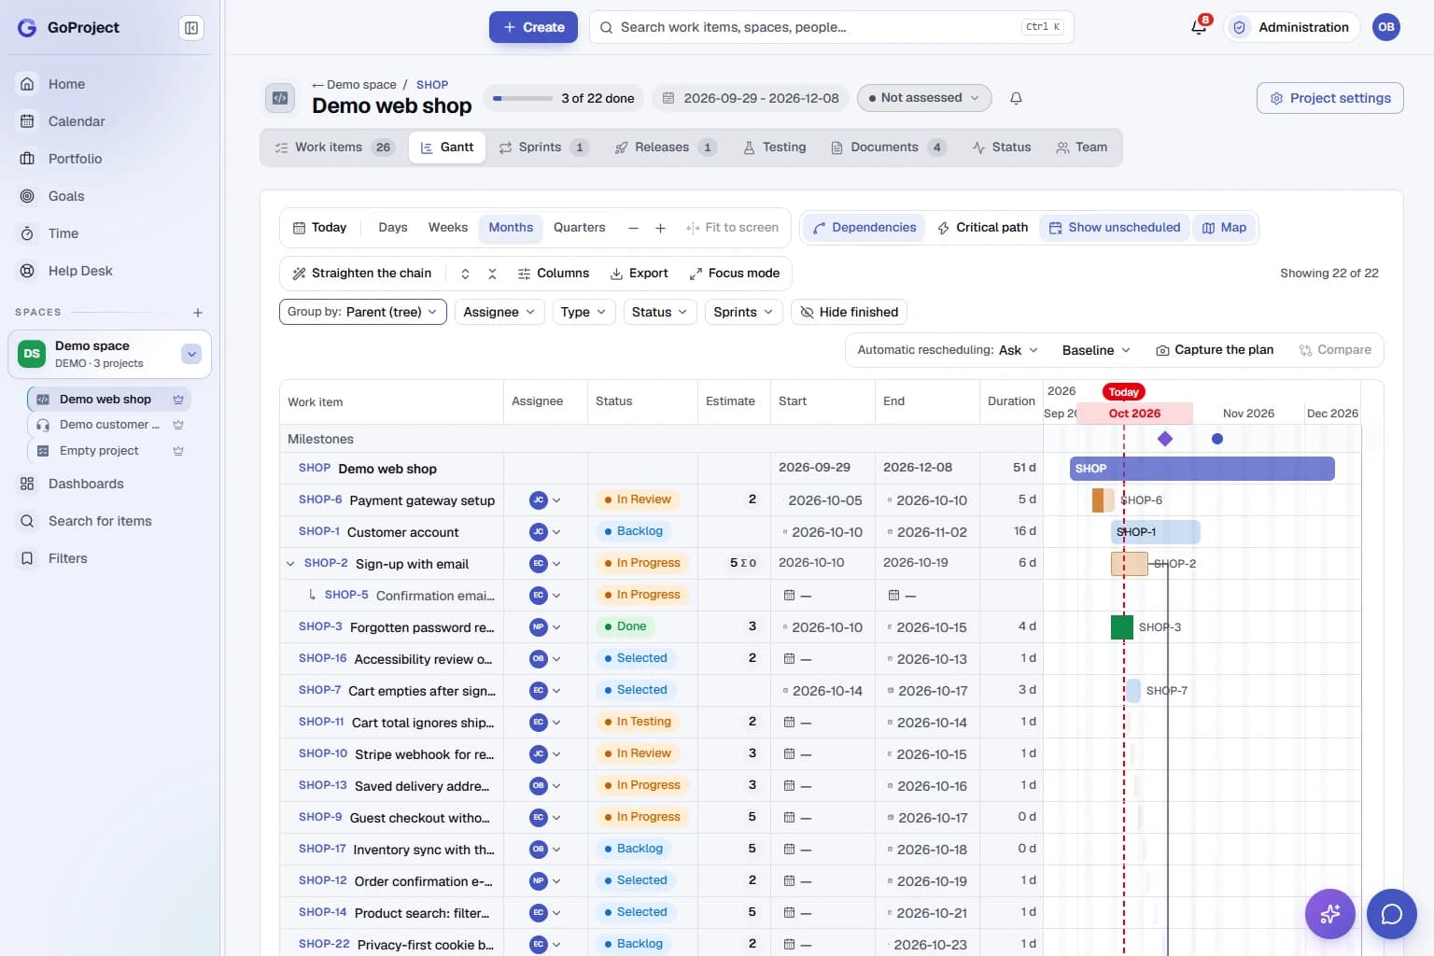Click the search work items field
The image size is (1434, 956).
tap(831, 27)
